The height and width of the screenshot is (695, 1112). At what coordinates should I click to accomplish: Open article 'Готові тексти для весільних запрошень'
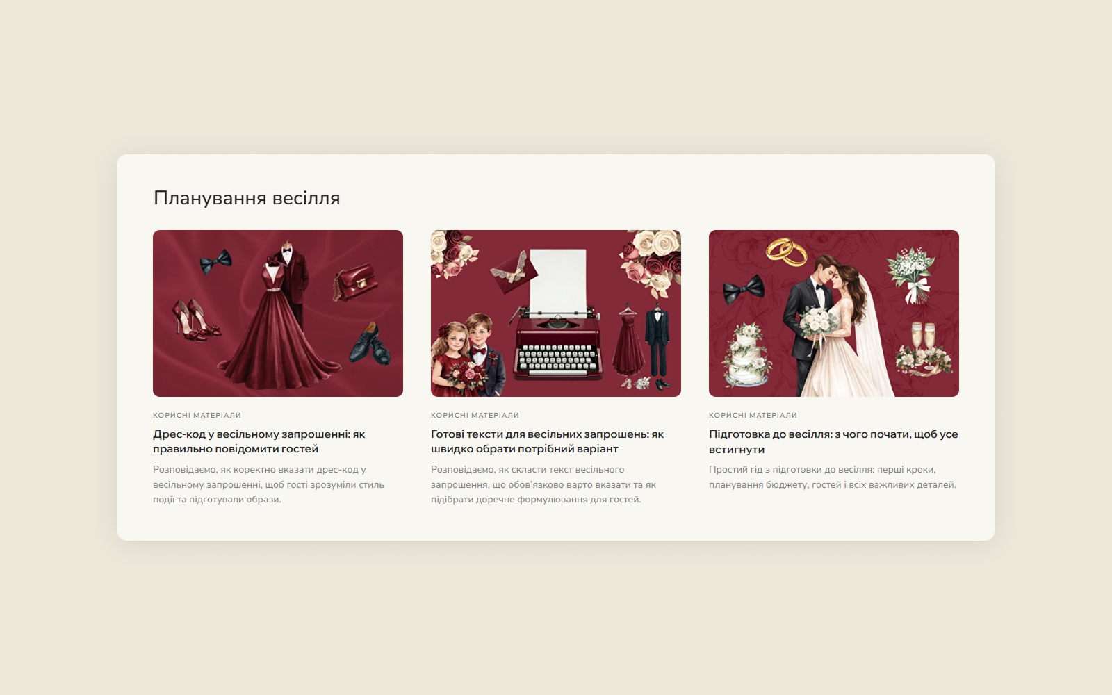548,441
